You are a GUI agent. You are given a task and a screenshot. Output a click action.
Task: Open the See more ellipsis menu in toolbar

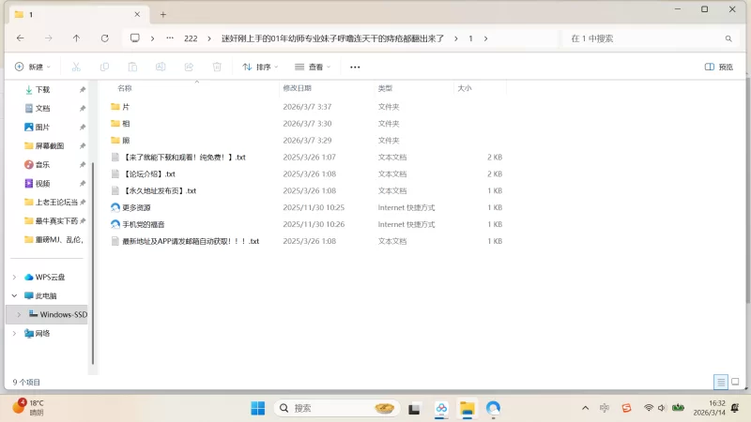click(x=355, y=67)
